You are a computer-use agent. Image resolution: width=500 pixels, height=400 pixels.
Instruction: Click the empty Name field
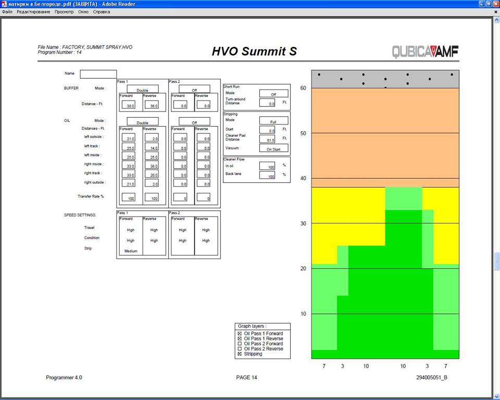pyautogui.click(x=98, y=74)
